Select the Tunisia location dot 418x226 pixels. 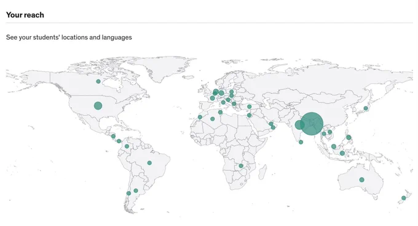pyautogui.click(x=220, y=112)
